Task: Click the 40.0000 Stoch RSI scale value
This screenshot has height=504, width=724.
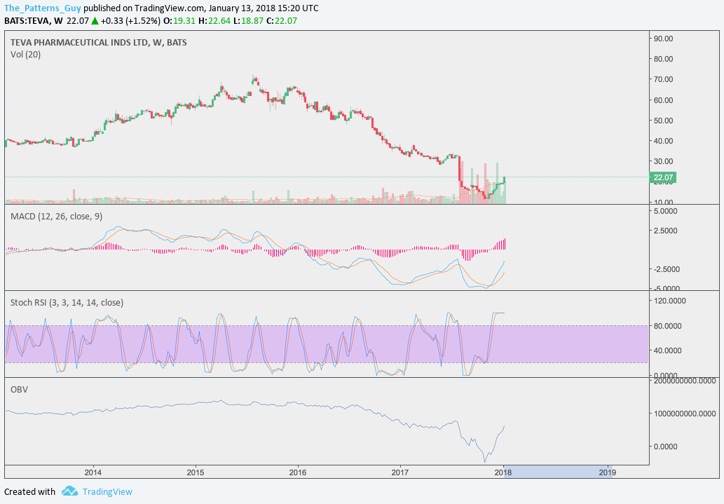Action: point(668,350)
